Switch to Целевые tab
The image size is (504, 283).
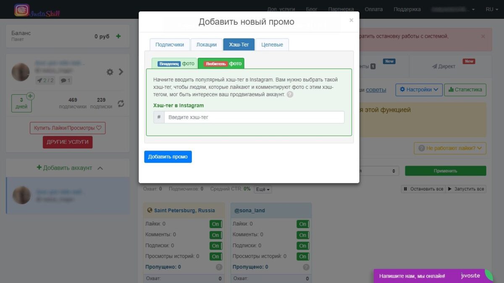click(x=272, y=44)
